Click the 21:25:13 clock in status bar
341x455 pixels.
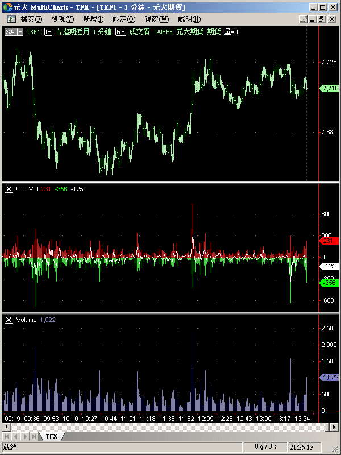click(x=302, y=447)
